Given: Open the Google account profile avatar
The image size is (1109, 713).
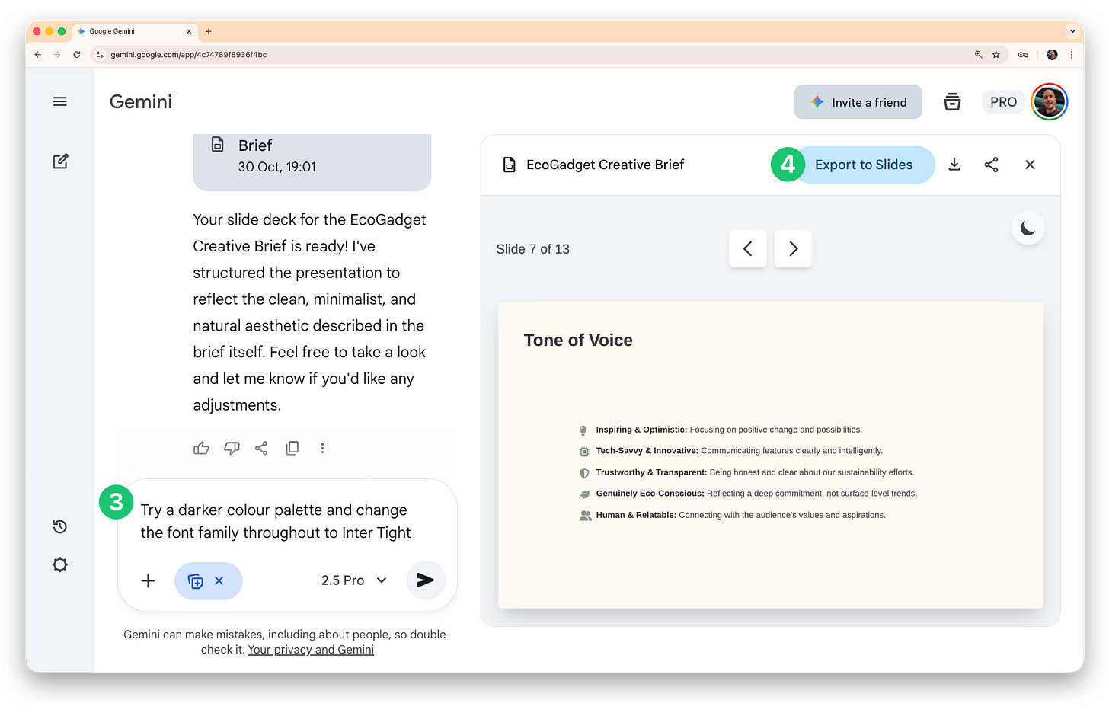Looking at the screenshot, I should point(1050,102).
